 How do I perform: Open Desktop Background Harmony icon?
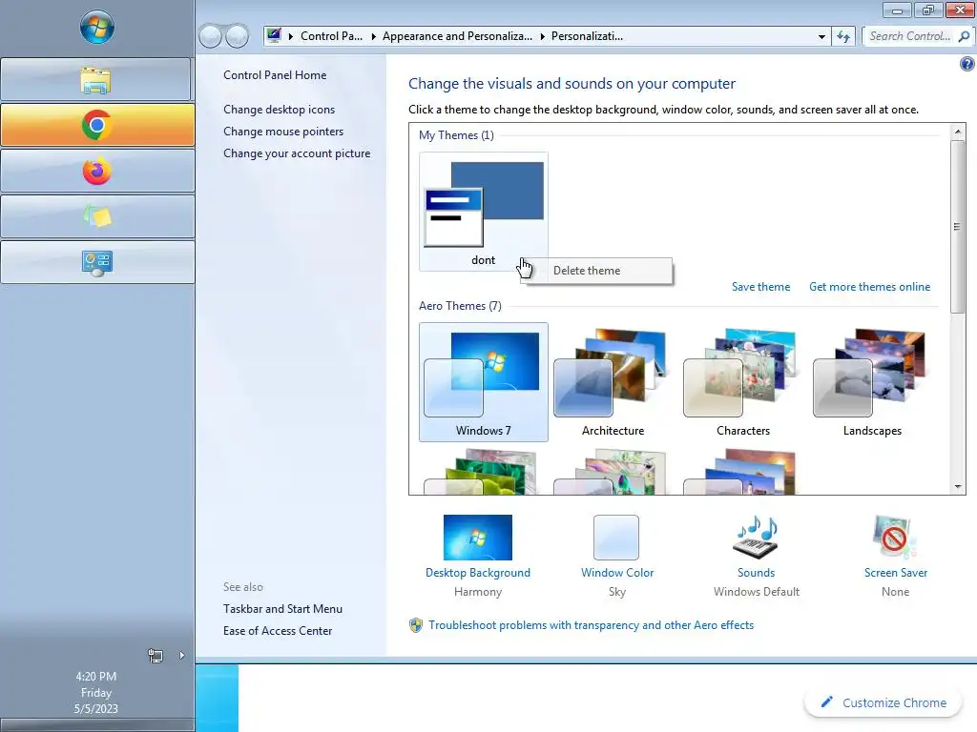click(478, 538)
